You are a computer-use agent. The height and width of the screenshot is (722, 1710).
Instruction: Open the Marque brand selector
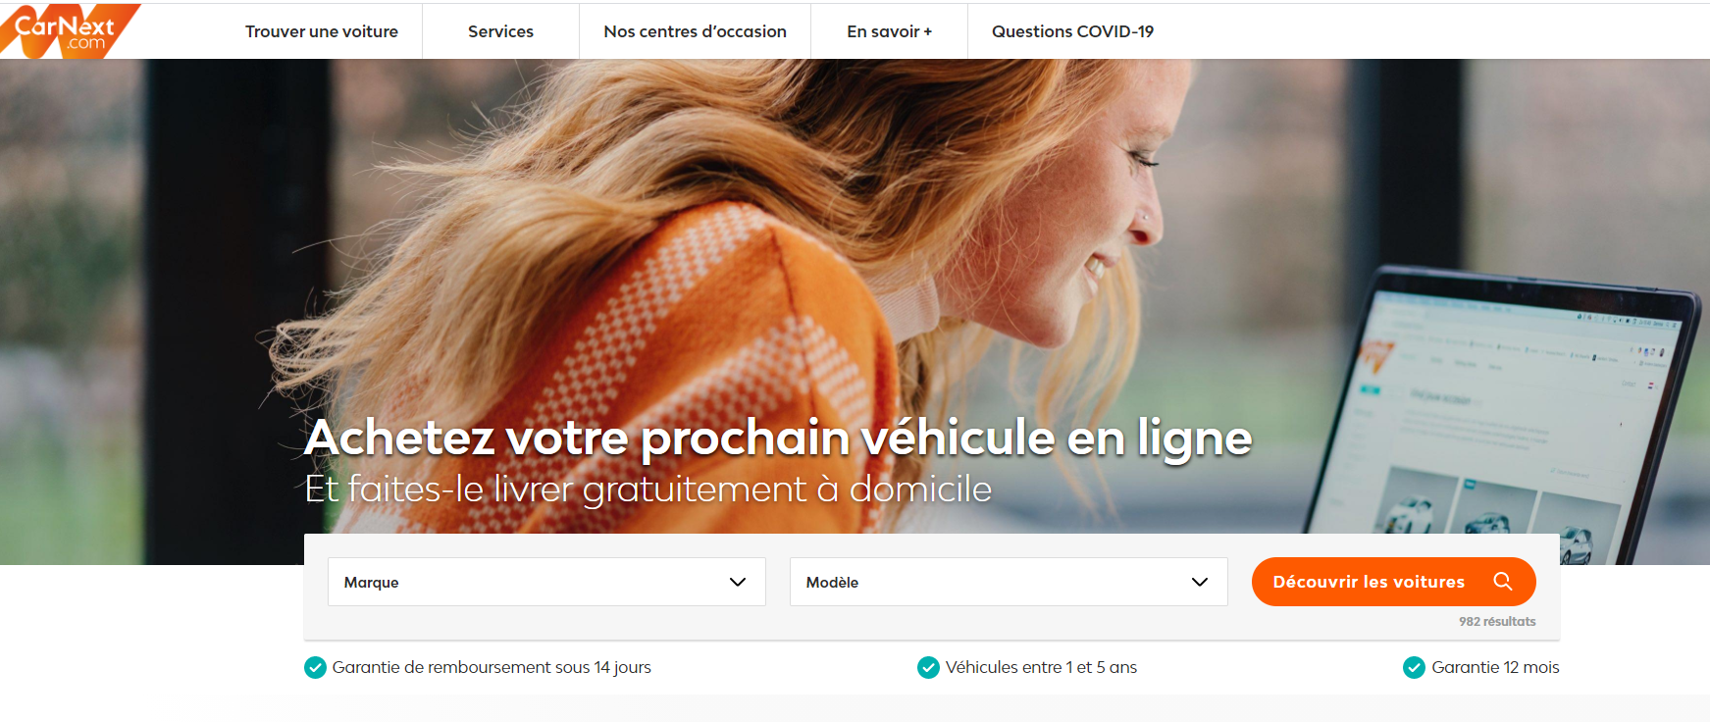point(546,582)
